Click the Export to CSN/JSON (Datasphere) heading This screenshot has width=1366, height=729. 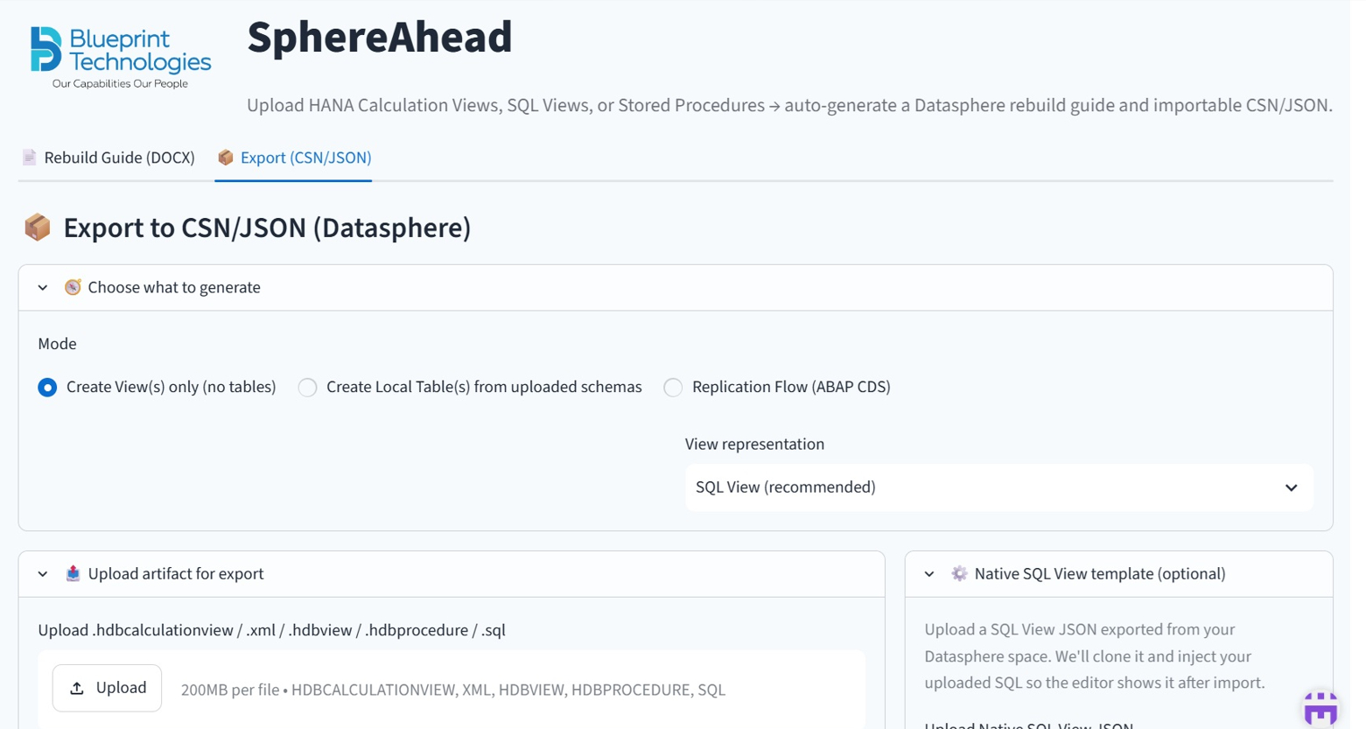(x=267, y=228)
